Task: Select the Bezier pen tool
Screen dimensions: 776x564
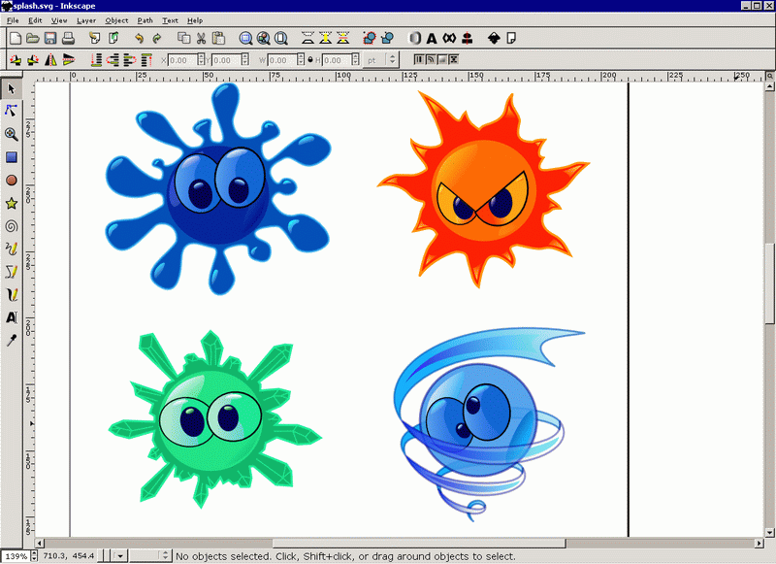Action: (x=12, y=272)
